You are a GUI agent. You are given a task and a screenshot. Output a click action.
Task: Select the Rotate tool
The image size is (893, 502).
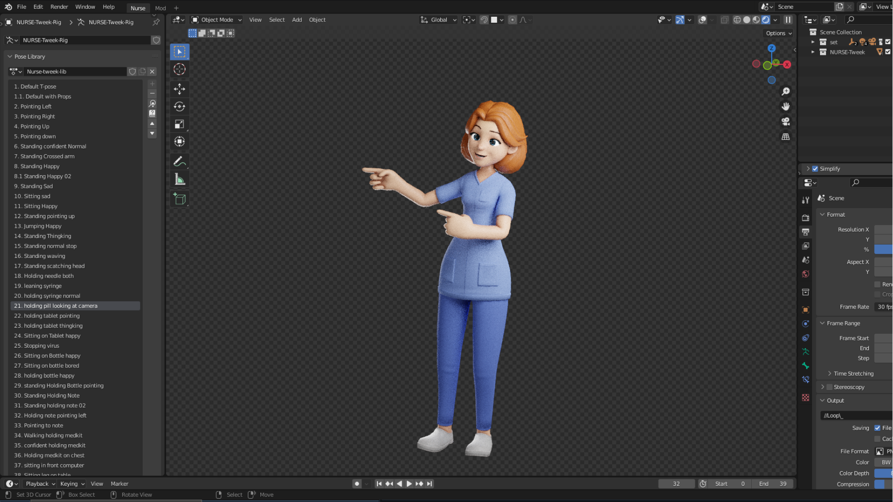[x=179, y=106]
